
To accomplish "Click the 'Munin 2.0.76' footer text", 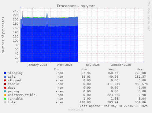I will point(76,110).
